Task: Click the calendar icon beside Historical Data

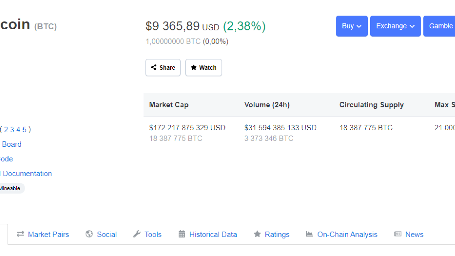Action: [182, 234]
